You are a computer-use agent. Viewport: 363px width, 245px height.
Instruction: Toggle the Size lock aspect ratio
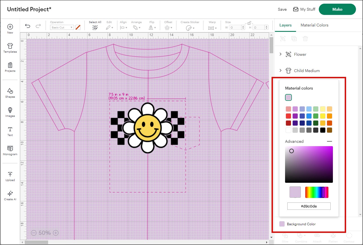(x=249, y=23)
